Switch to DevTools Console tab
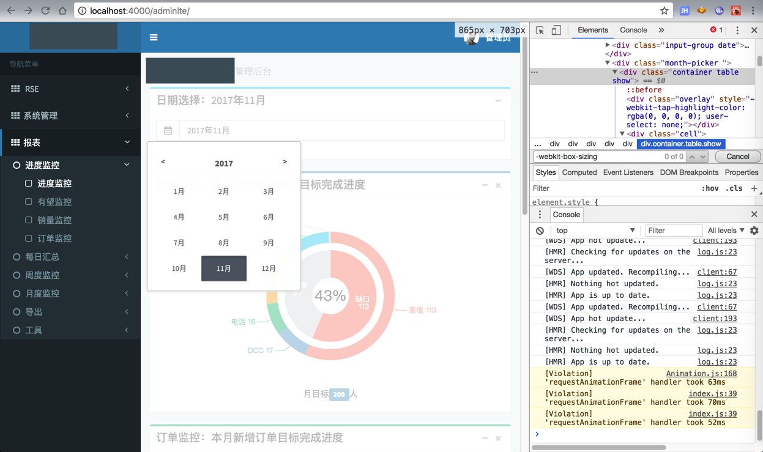Viewport: 763px width, 452px height. [x=633, y=30]
